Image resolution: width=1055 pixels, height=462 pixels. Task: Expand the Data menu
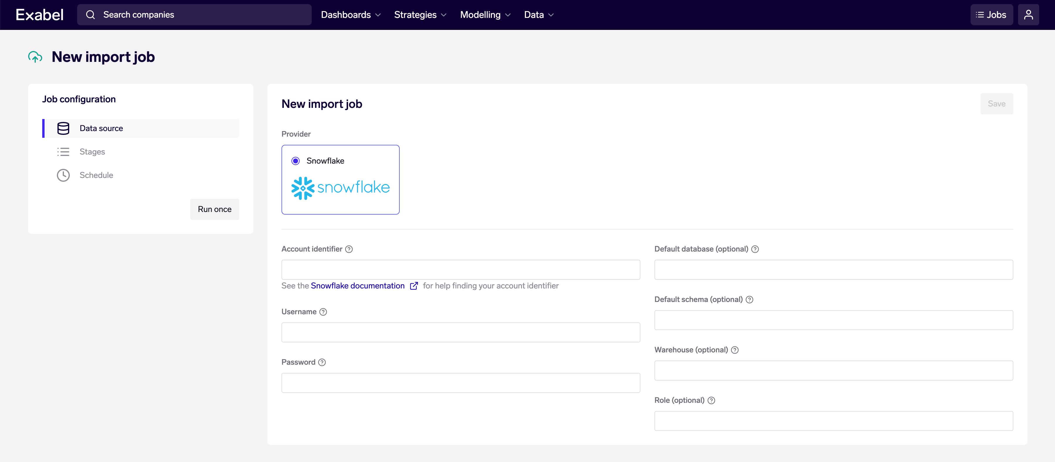[539, 15]
